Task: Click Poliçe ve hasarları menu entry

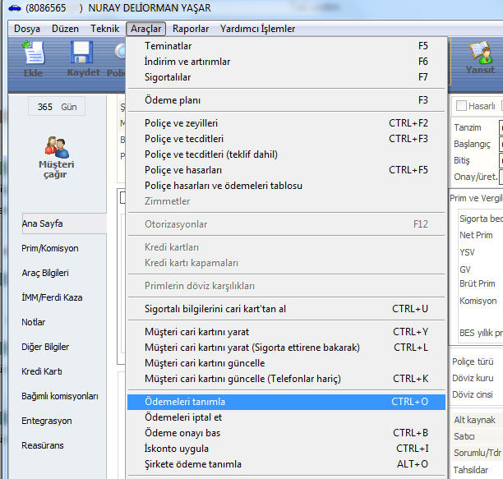Action: (x=183, y=170)
